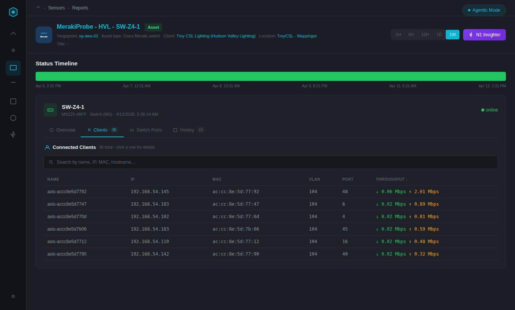Click the MerakiProbe - HVL - SW-Z4-1 title
Image resolution: width=515 pixels, height=310 pixels.
tap(98, 27)
